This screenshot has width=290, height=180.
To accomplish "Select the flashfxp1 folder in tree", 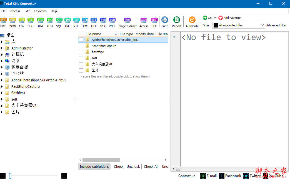I will (18, 93).
